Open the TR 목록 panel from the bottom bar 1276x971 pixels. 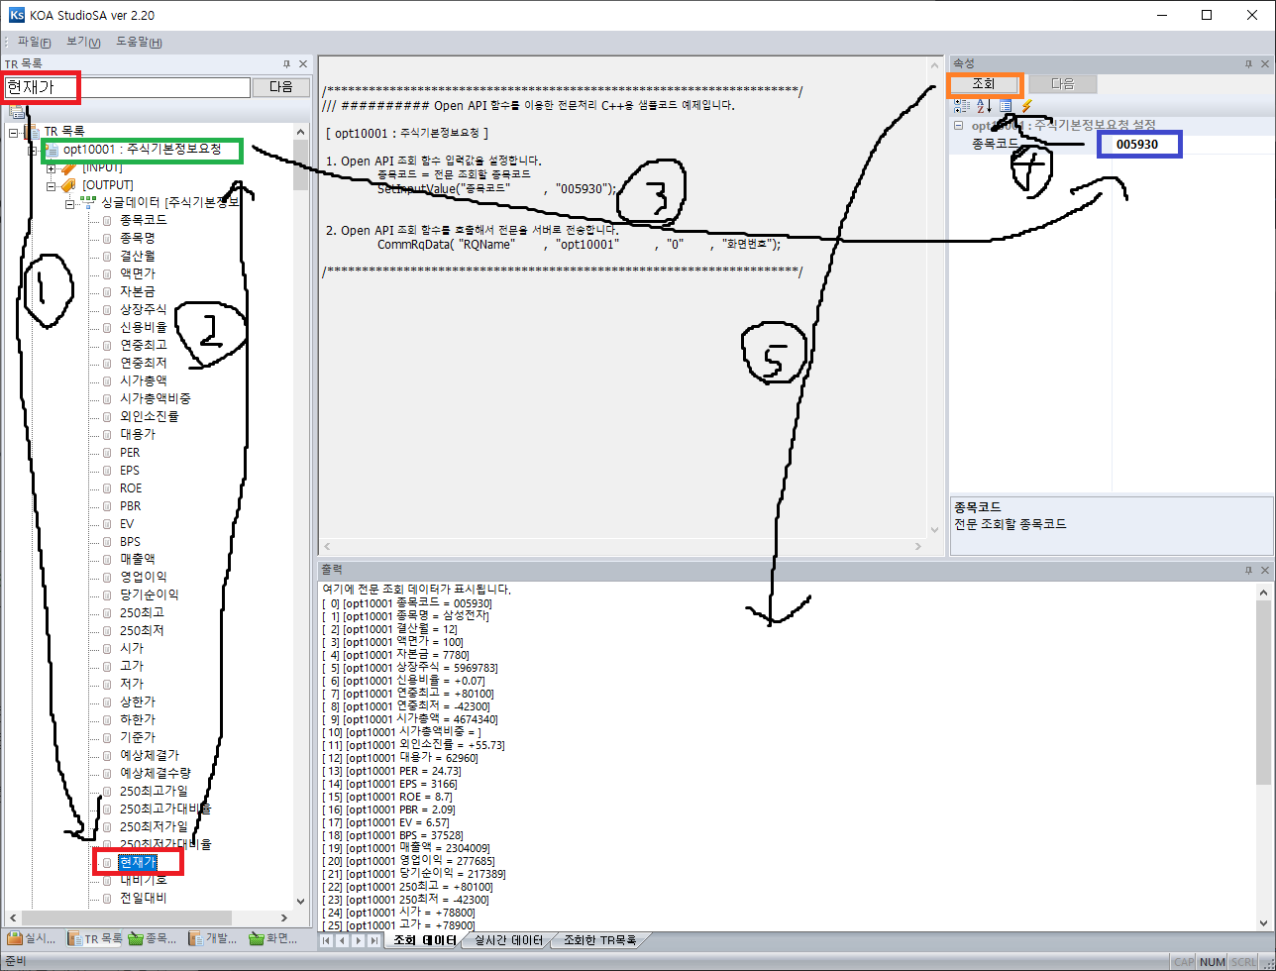(x=92, y=939)
